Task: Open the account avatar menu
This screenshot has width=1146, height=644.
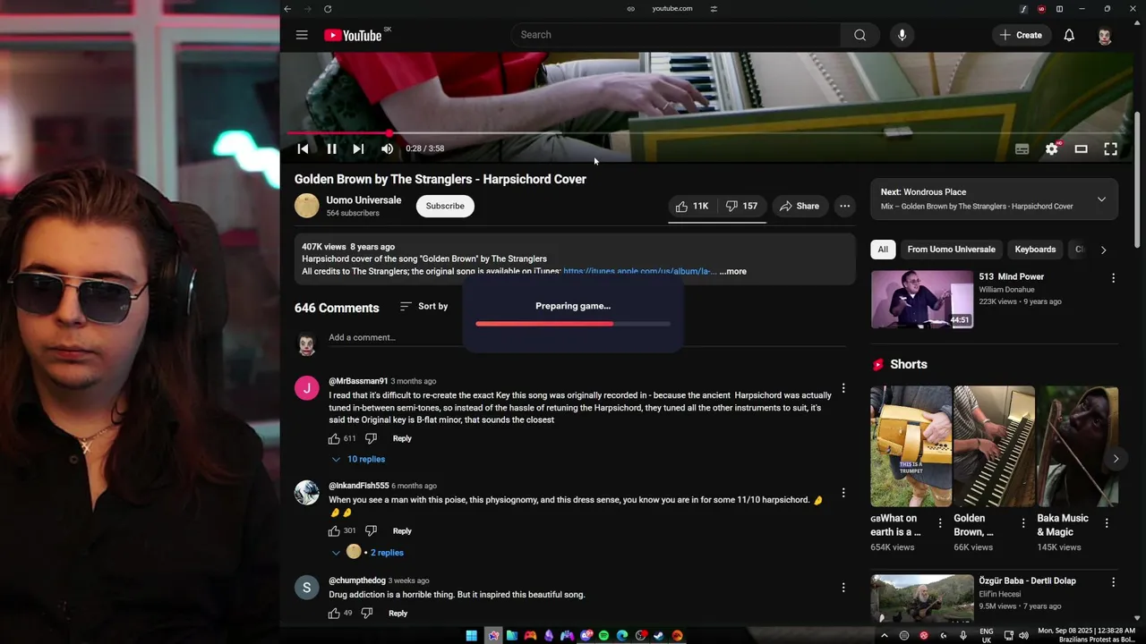Action: tap(1105, 35)
